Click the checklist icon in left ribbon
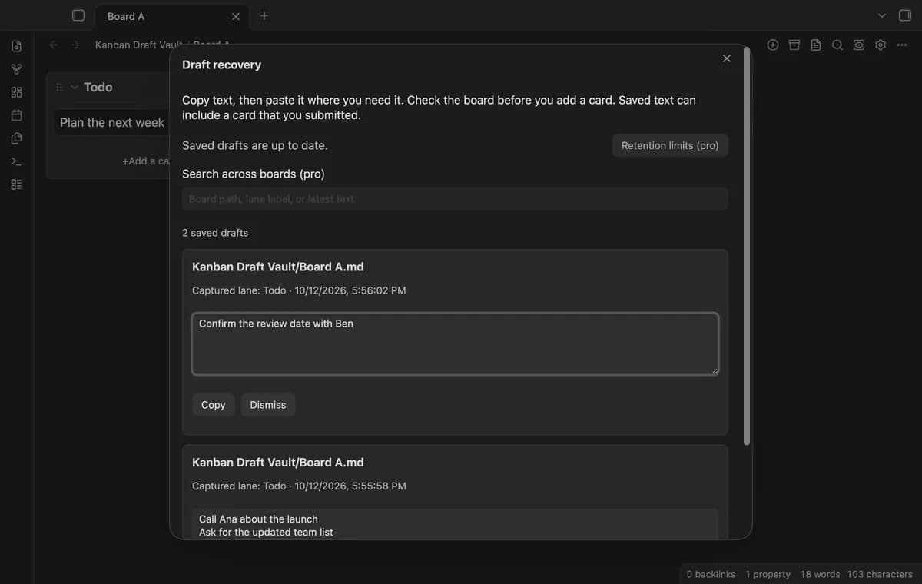922x584 pixels. click(x=16, y=184)
